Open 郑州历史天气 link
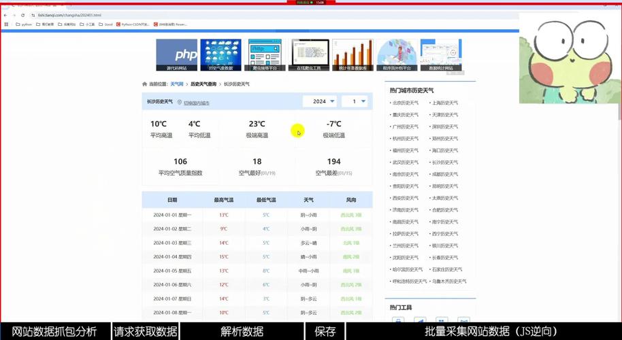Screen dimensions: 622x340 [x=444, y=138]
